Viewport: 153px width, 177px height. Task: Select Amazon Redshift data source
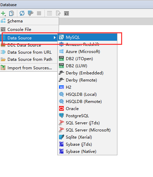[x=87, y=45]
